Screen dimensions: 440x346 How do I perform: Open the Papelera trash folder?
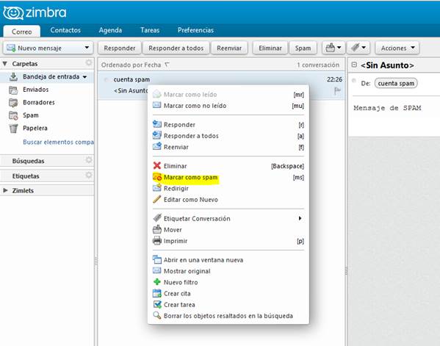35,129
